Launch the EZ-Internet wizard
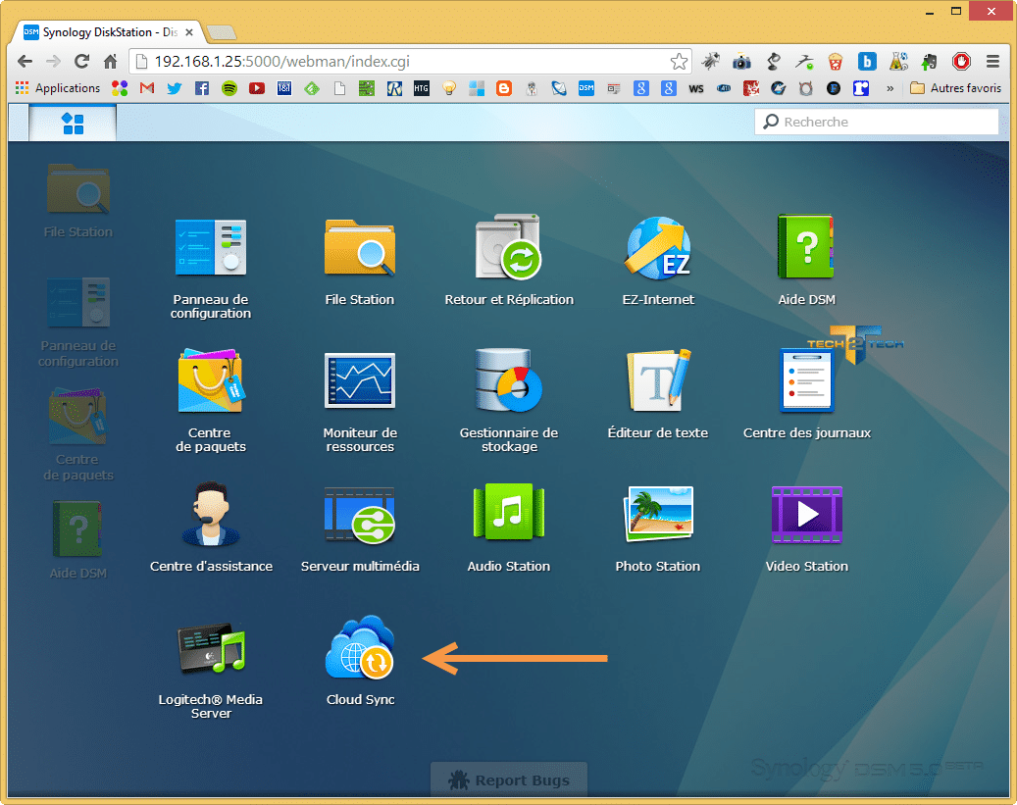This screenshot has width=1017, height=805. [658, 249]
